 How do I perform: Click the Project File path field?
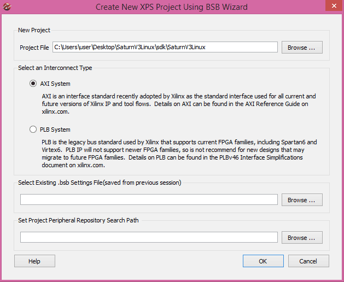165,47
